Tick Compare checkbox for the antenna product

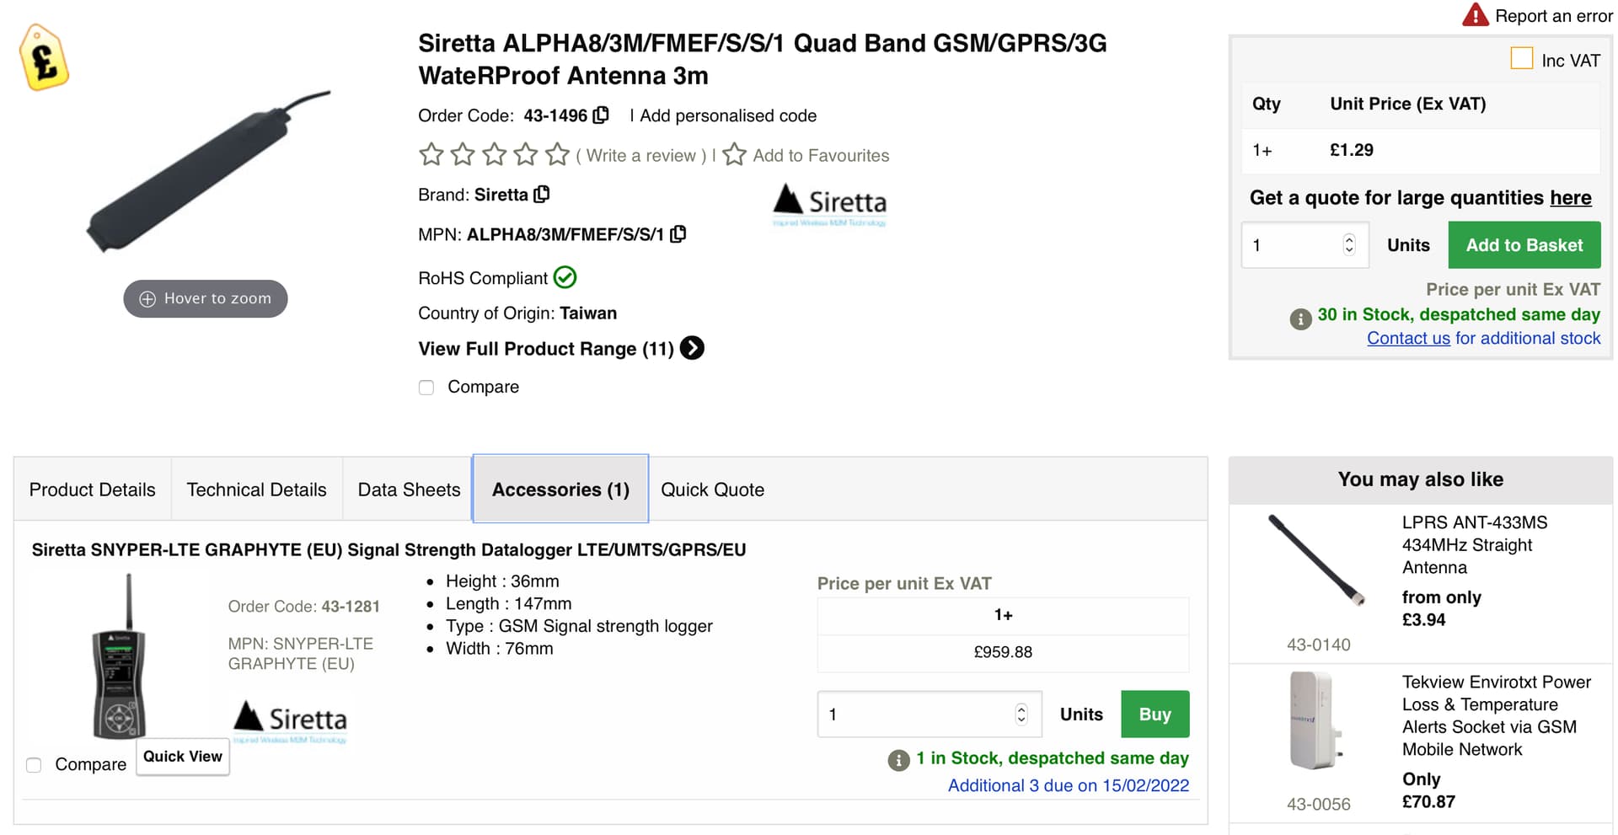pyautogui.click(x=426, y=387)
